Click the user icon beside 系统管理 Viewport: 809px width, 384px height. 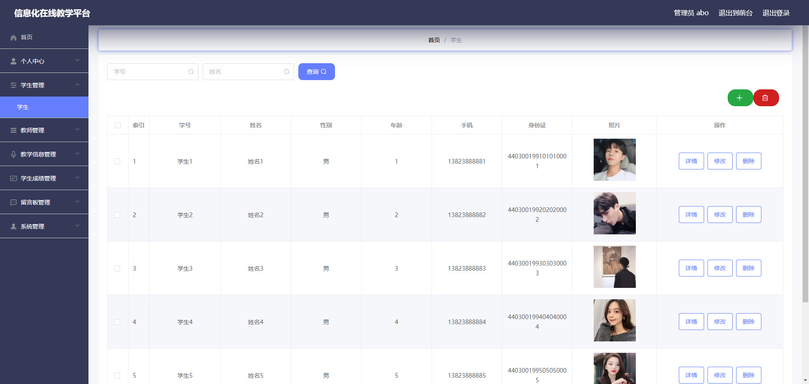point(13,226)
